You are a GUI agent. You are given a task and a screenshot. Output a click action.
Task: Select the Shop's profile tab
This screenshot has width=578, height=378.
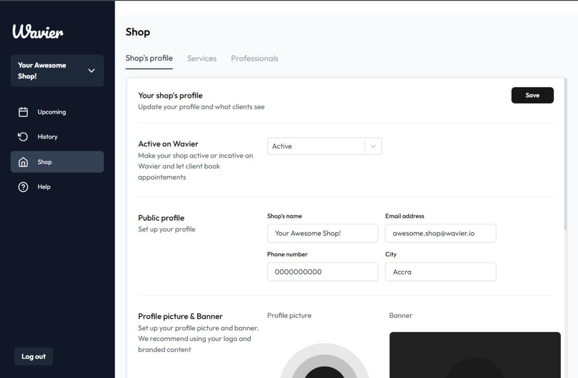(149, 58)
